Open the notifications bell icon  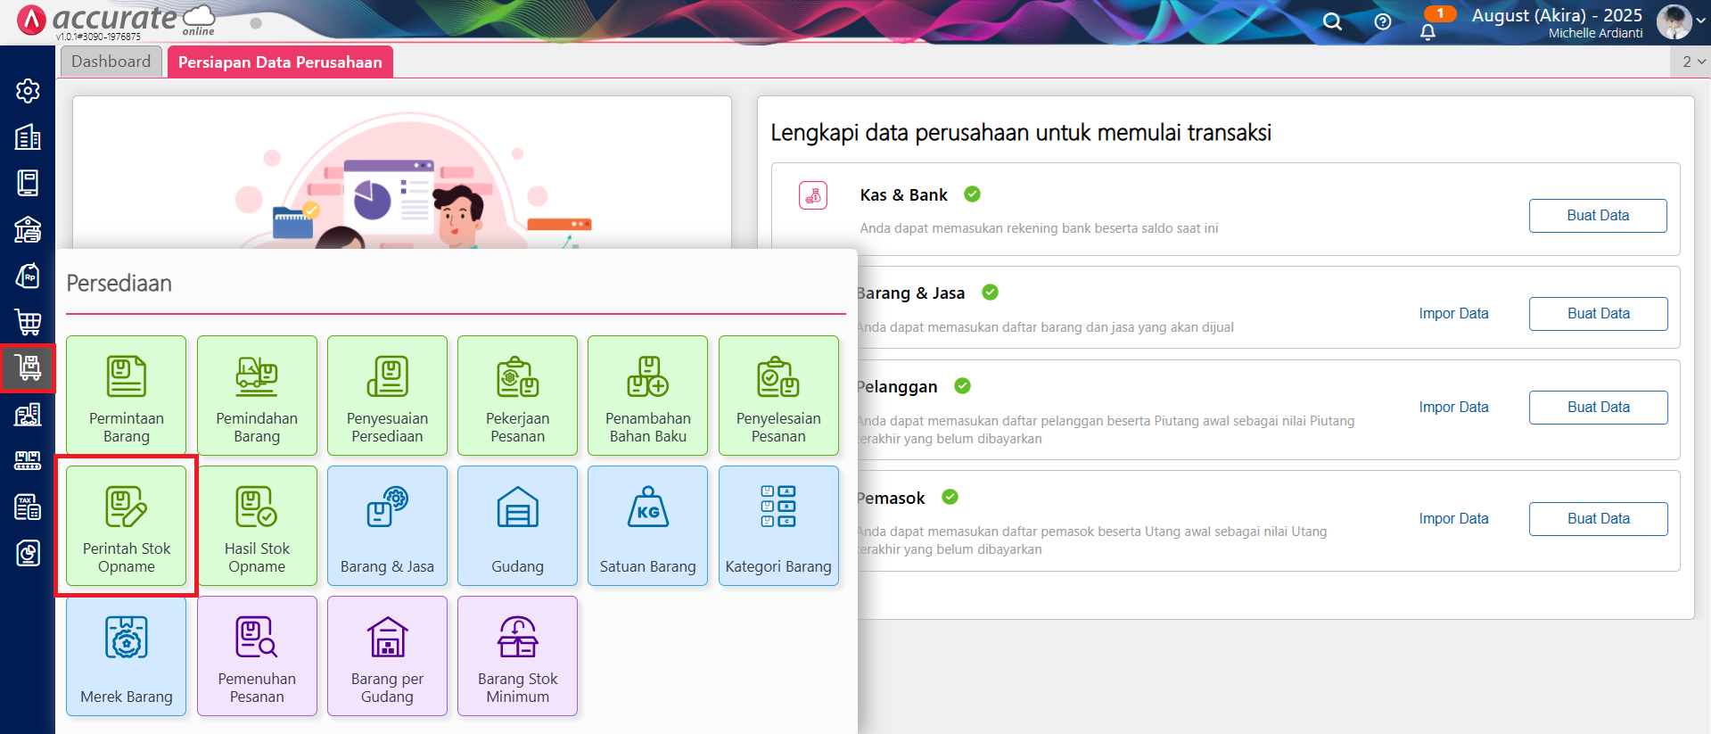tap(1427, 32)
